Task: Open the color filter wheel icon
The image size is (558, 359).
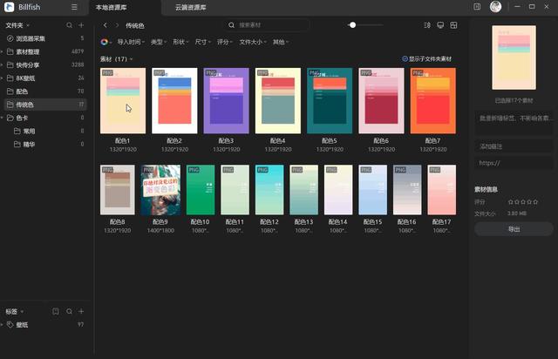Action: pos(105,41)
